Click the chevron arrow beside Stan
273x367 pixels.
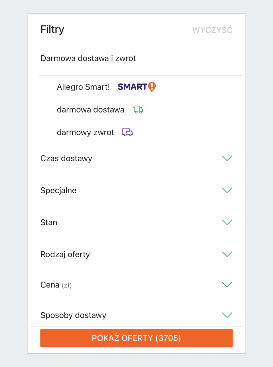[227, 222]
